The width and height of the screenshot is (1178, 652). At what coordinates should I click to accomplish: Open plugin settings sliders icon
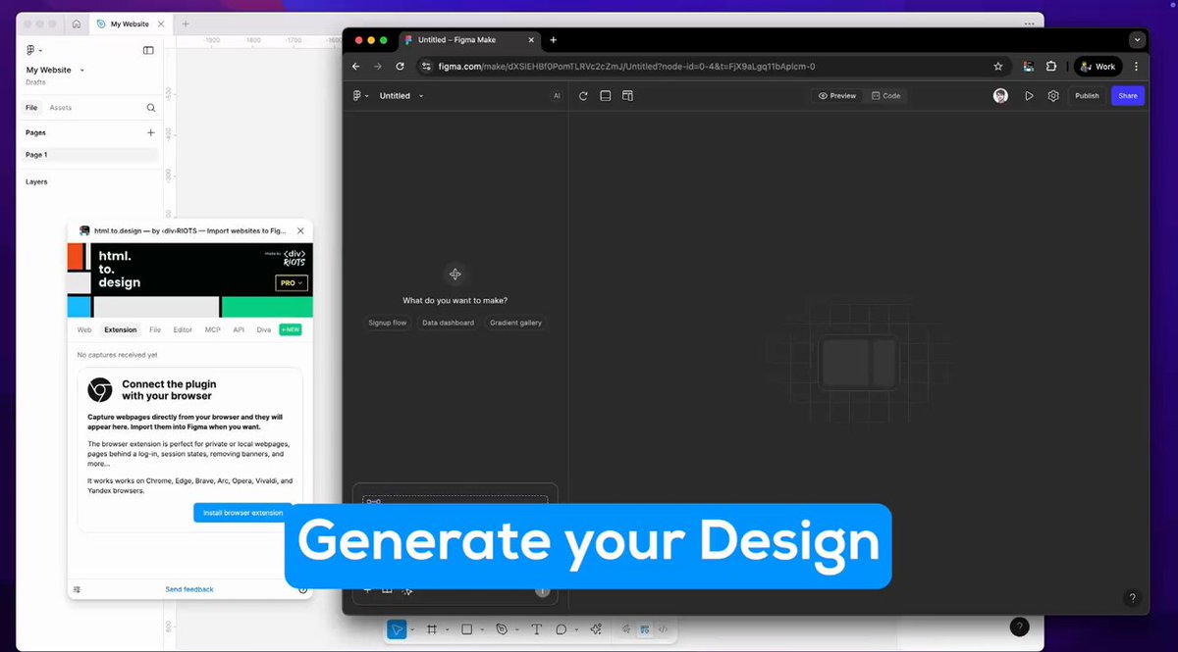click(78, 589)
